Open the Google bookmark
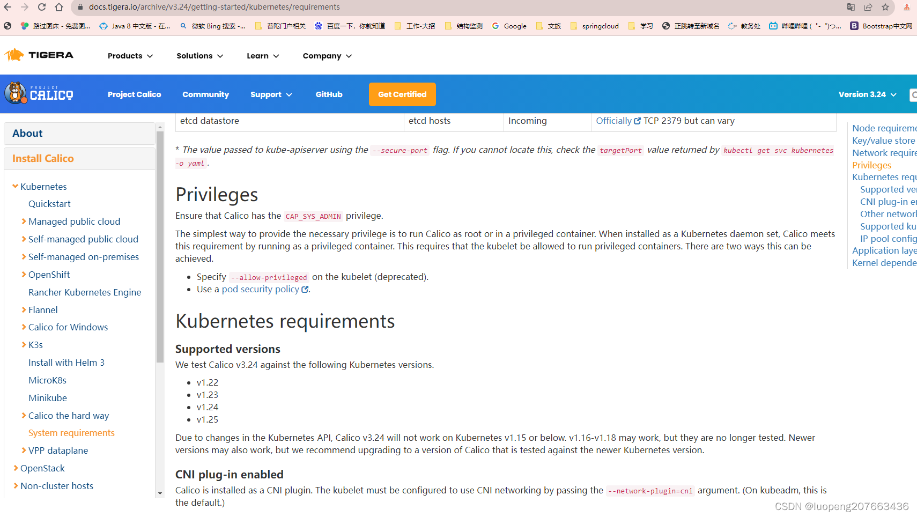This screenshot has height=517, width=917. tap(509, 26)
